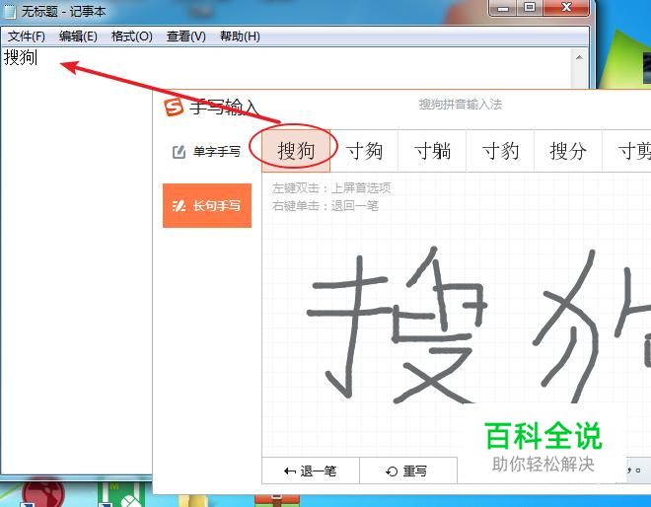The height and width of the screenshot is (507, 651).
Task: Click the 退一笔 undo stroke button
Action: coord(311,471)
